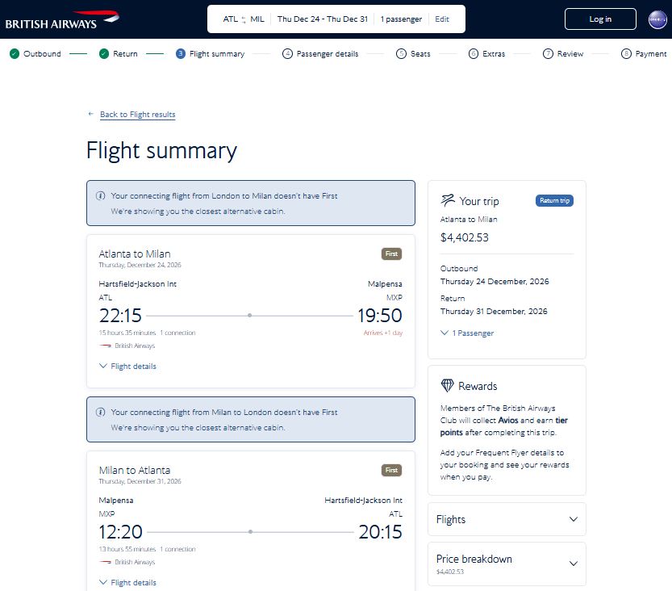Expand Flight details for Atlanta to Milan

pos(127,367)
